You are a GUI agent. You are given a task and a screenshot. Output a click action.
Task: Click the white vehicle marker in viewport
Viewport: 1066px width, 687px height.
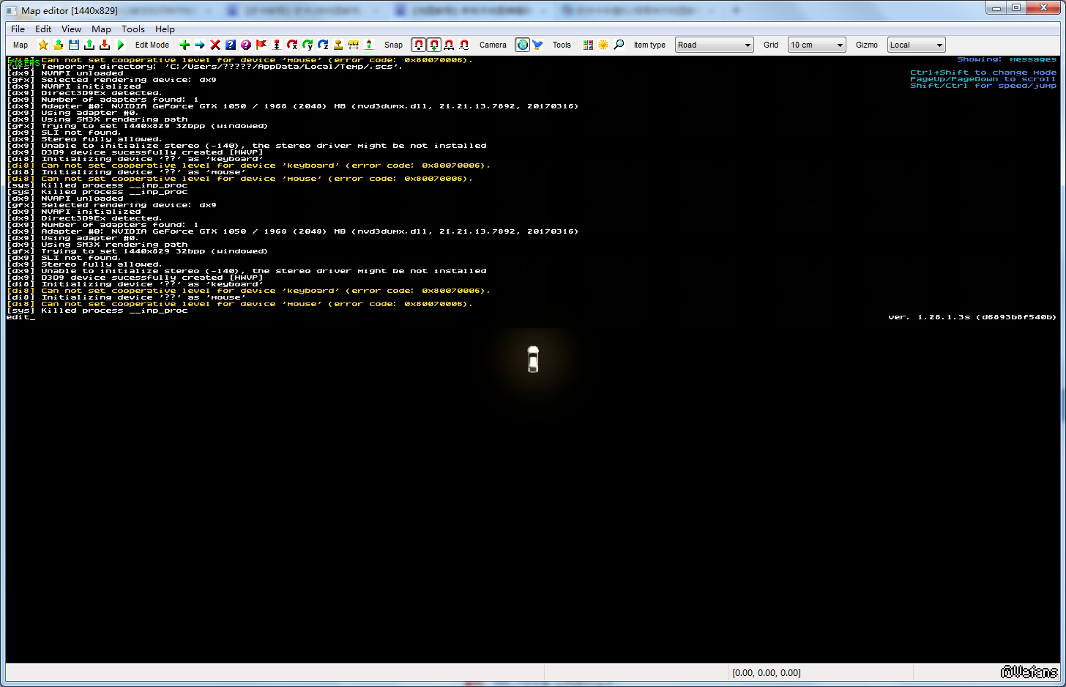533,360
